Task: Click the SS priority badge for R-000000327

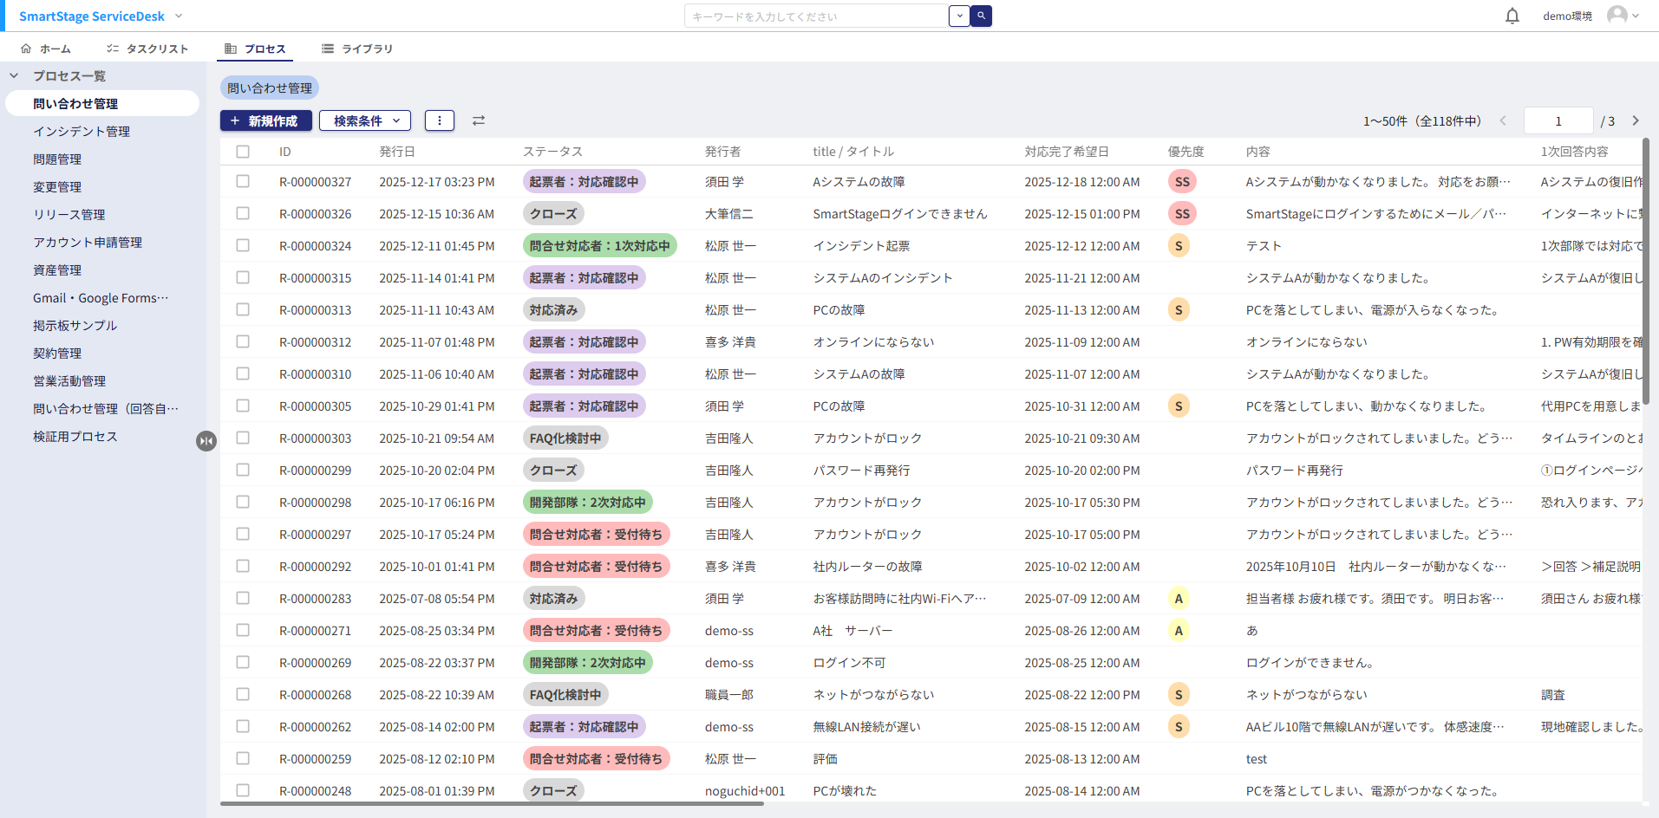Action: tap(1182, 182)
